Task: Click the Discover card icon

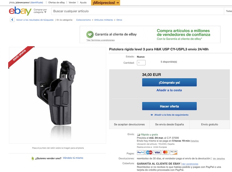Action: pos(174,152)
